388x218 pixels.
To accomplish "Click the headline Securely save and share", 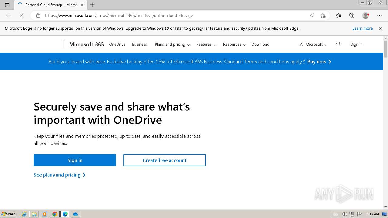I will (112, 113).
